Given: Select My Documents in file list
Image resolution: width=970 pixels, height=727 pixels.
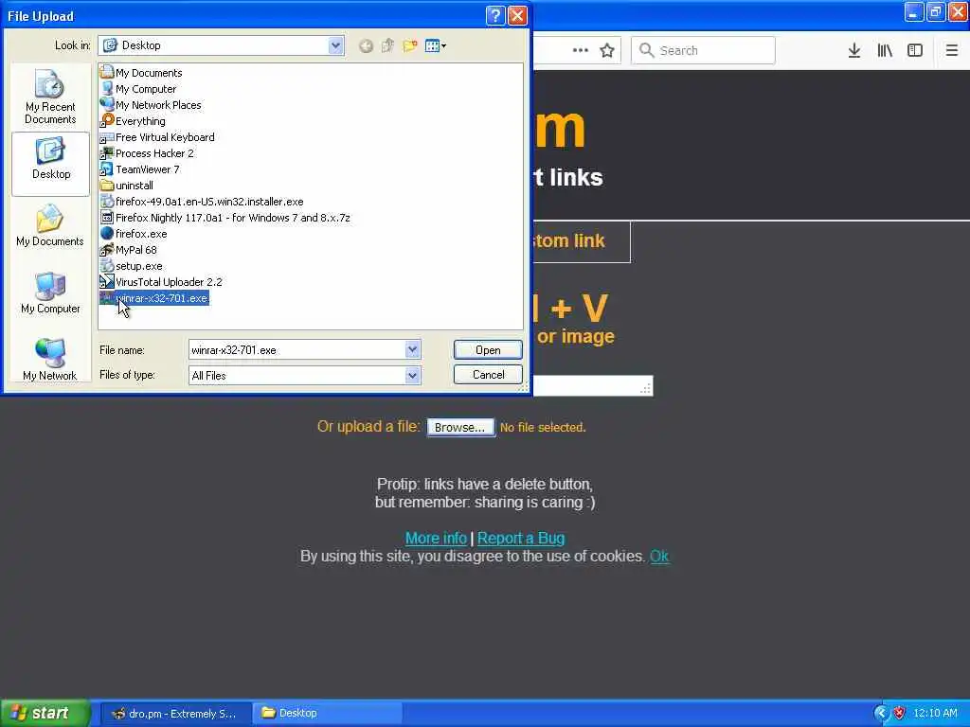Looking at the screenshot, I should point(142,72).
